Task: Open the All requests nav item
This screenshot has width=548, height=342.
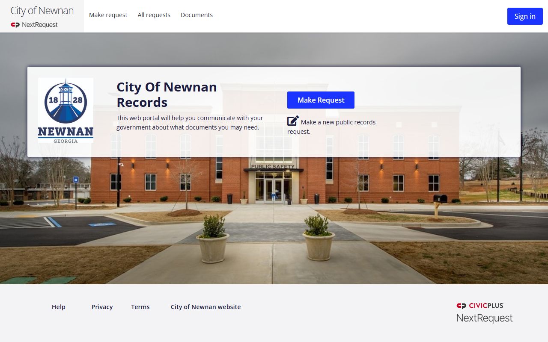Action: [x=154, y=15]
